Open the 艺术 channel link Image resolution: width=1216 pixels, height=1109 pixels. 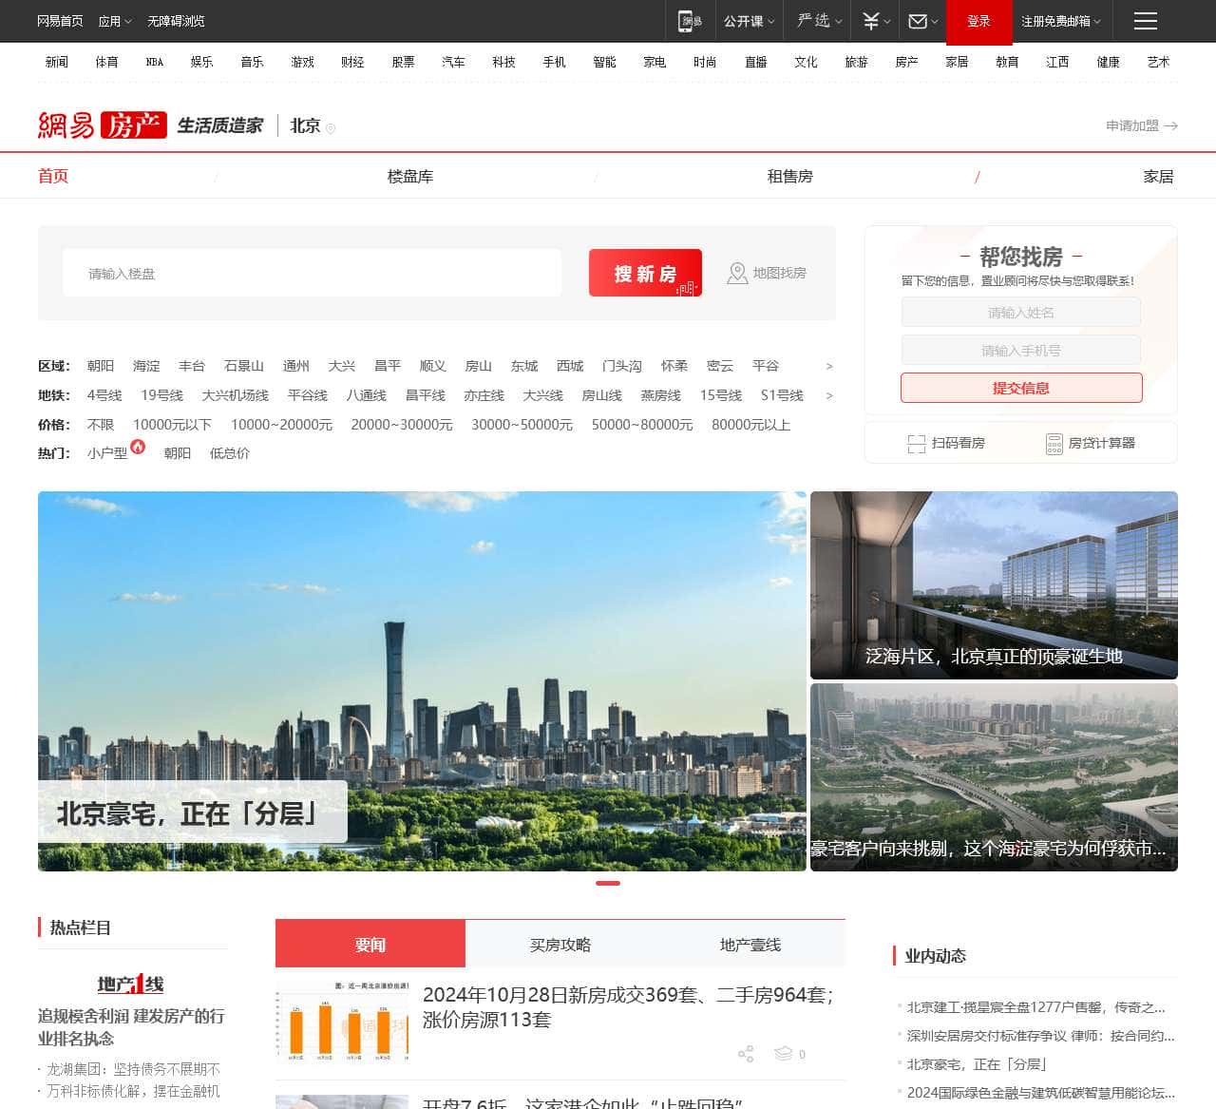[1158, 62]
